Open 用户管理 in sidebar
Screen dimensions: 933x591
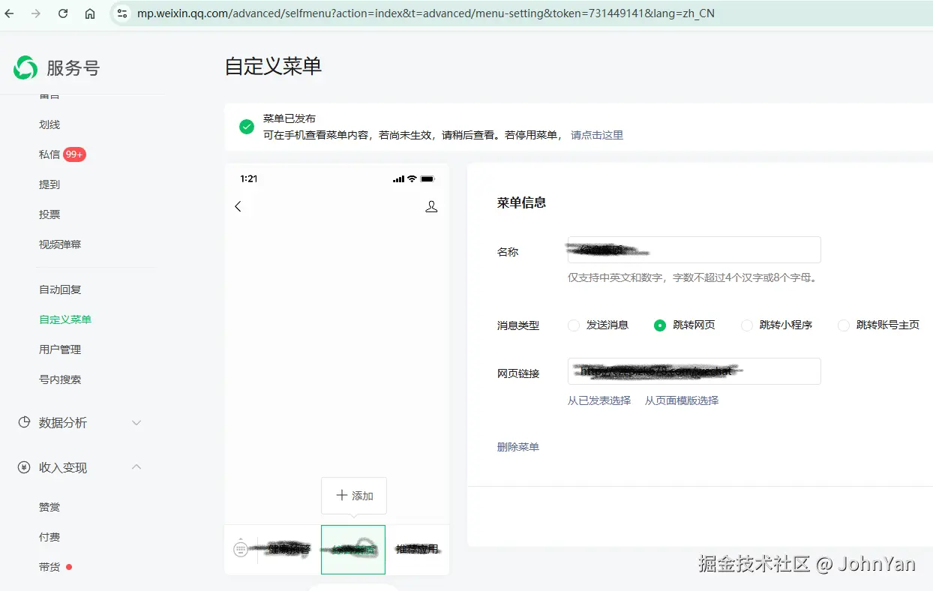60,349
